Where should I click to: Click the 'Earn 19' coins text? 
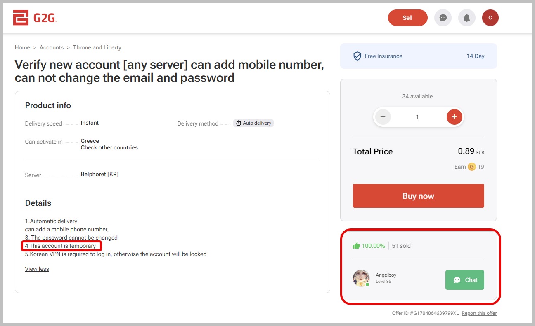click(469, 167)
